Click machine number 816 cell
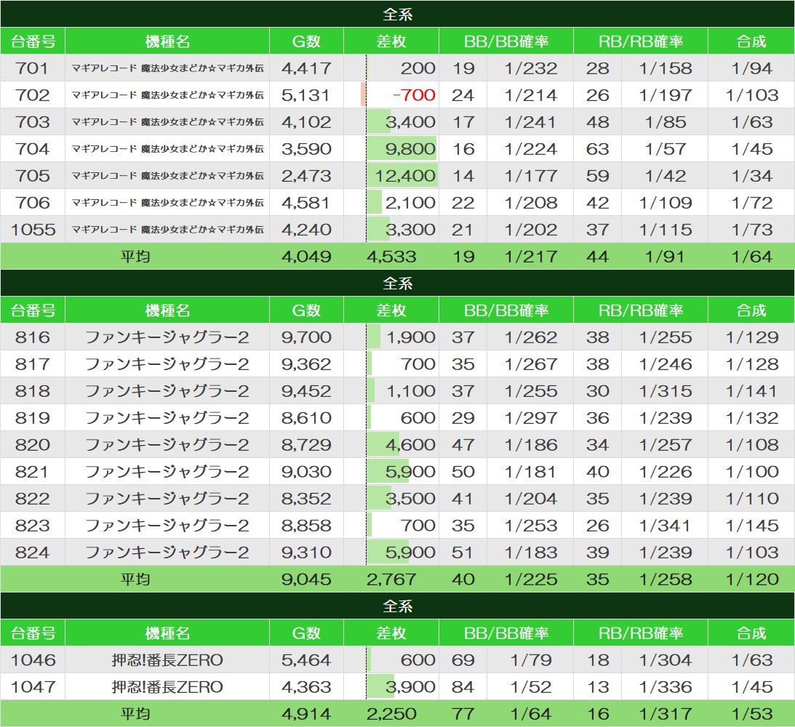This screenshot has width=795, height=727. [33, 337]
